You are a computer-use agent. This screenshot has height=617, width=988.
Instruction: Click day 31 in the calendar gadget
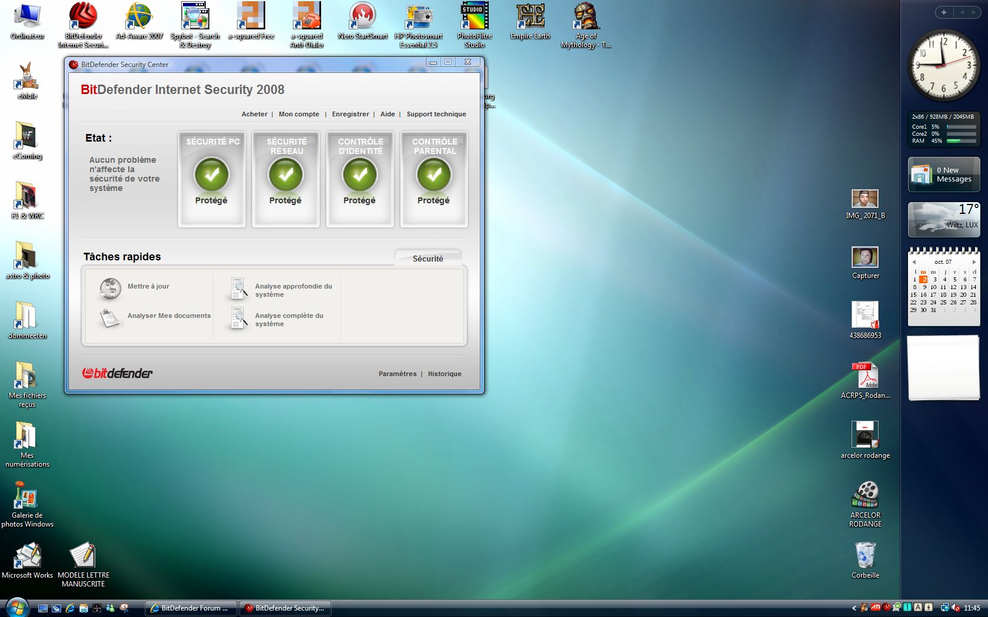coord(933,310)
